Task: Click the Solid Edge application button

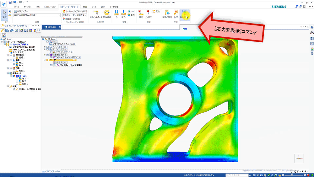Action: [3, 4]
